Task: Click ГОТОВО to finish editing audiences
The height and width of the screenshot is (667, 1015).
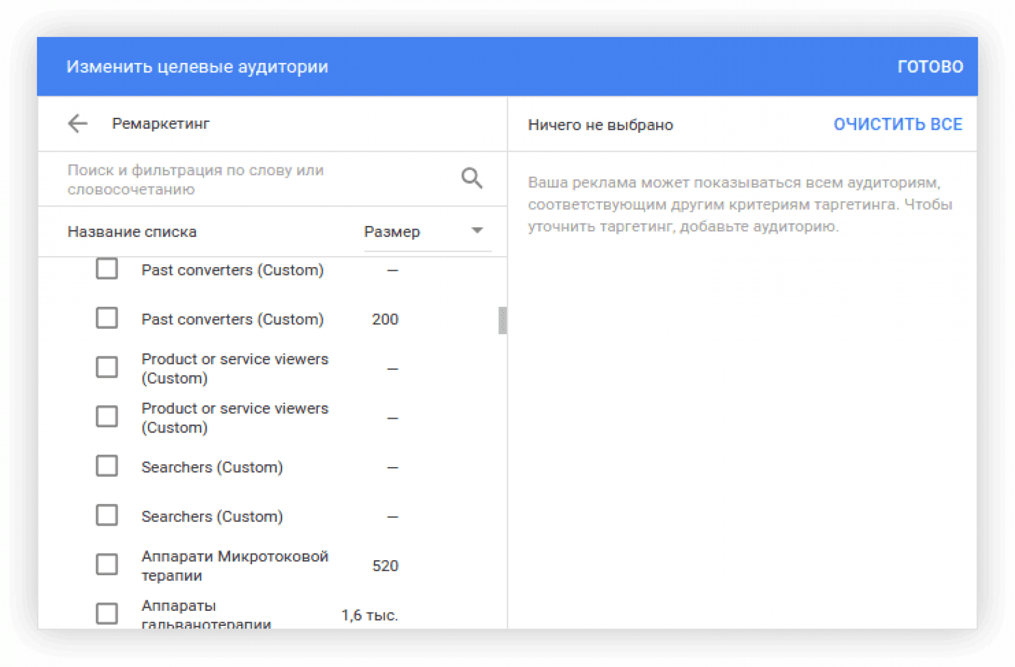Action: point(930,66)
